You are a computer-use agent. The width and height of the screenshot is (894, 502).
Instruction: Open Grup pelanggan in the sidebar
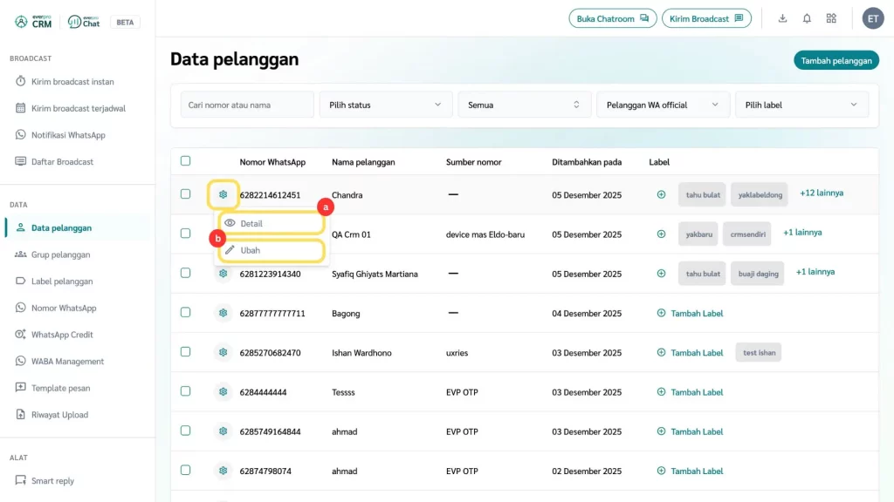click(60, 254)
